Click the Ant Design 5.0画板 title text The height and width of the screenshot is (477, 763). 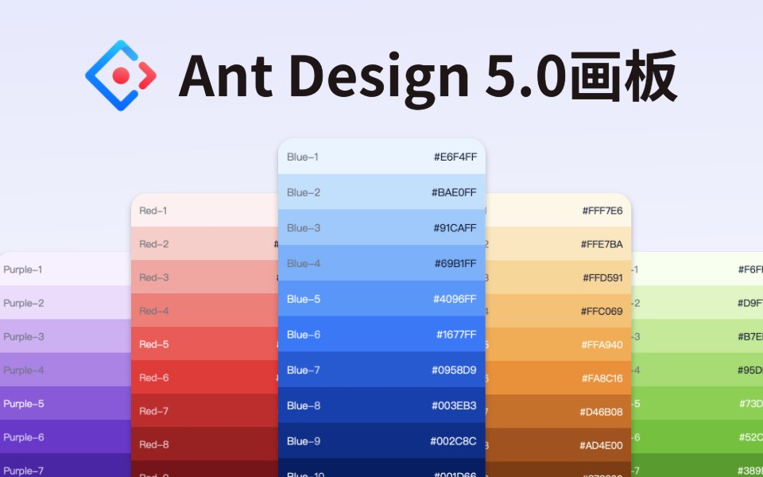[428, 76]
